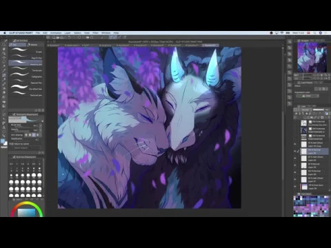
Task: Select the Textured pen brush
Action: pyautogui.click(x=26, y=94)
